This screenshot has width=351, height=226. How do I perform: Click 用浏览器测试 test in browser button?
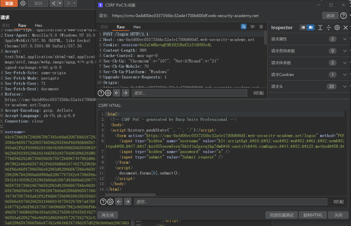[281, 215]
